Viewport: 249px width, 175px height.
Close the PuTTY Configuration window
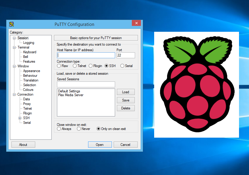tap(136, 23)
